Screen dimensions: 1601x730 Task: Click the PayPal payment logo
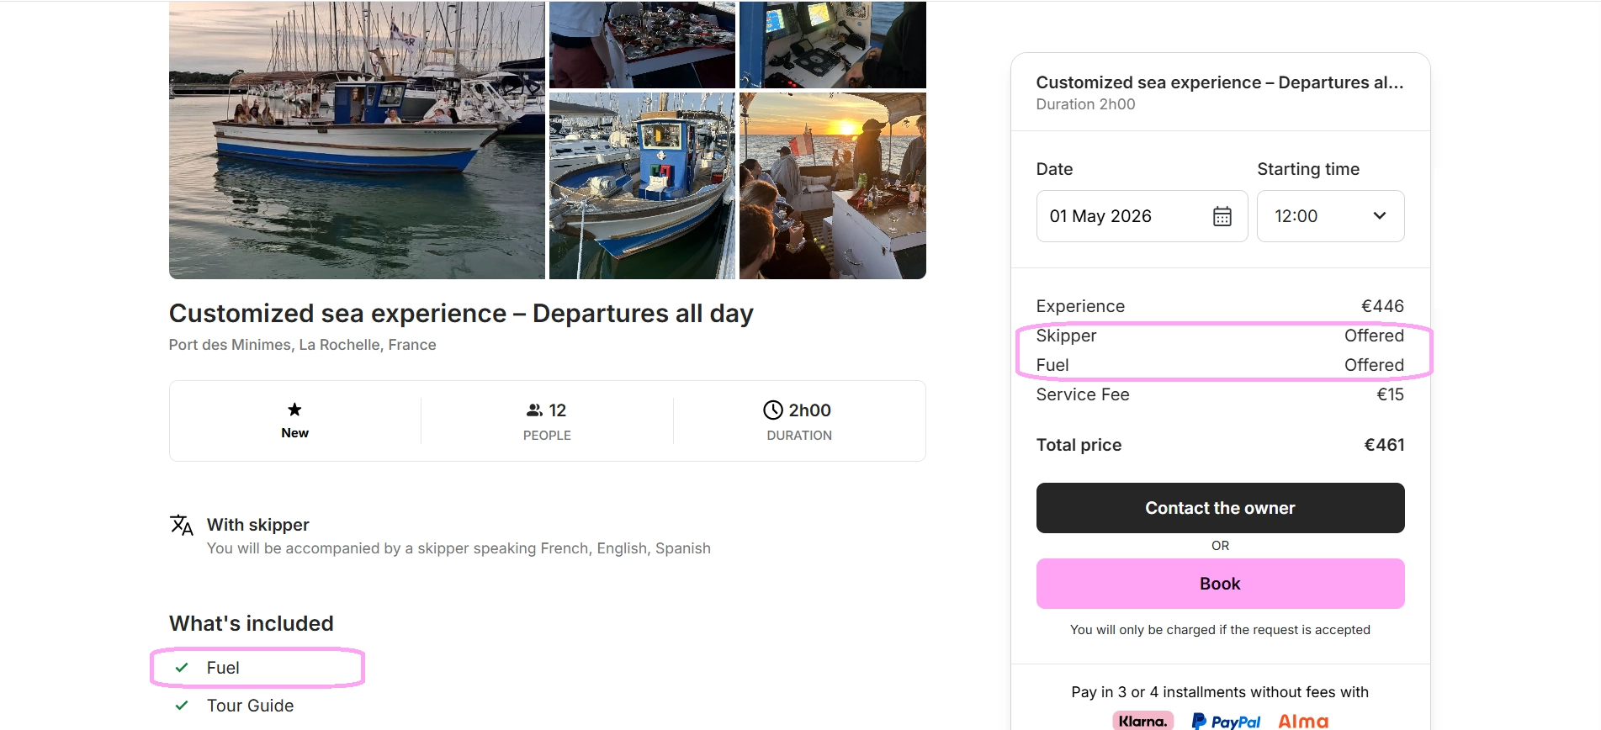click(x=1226, y=721)
